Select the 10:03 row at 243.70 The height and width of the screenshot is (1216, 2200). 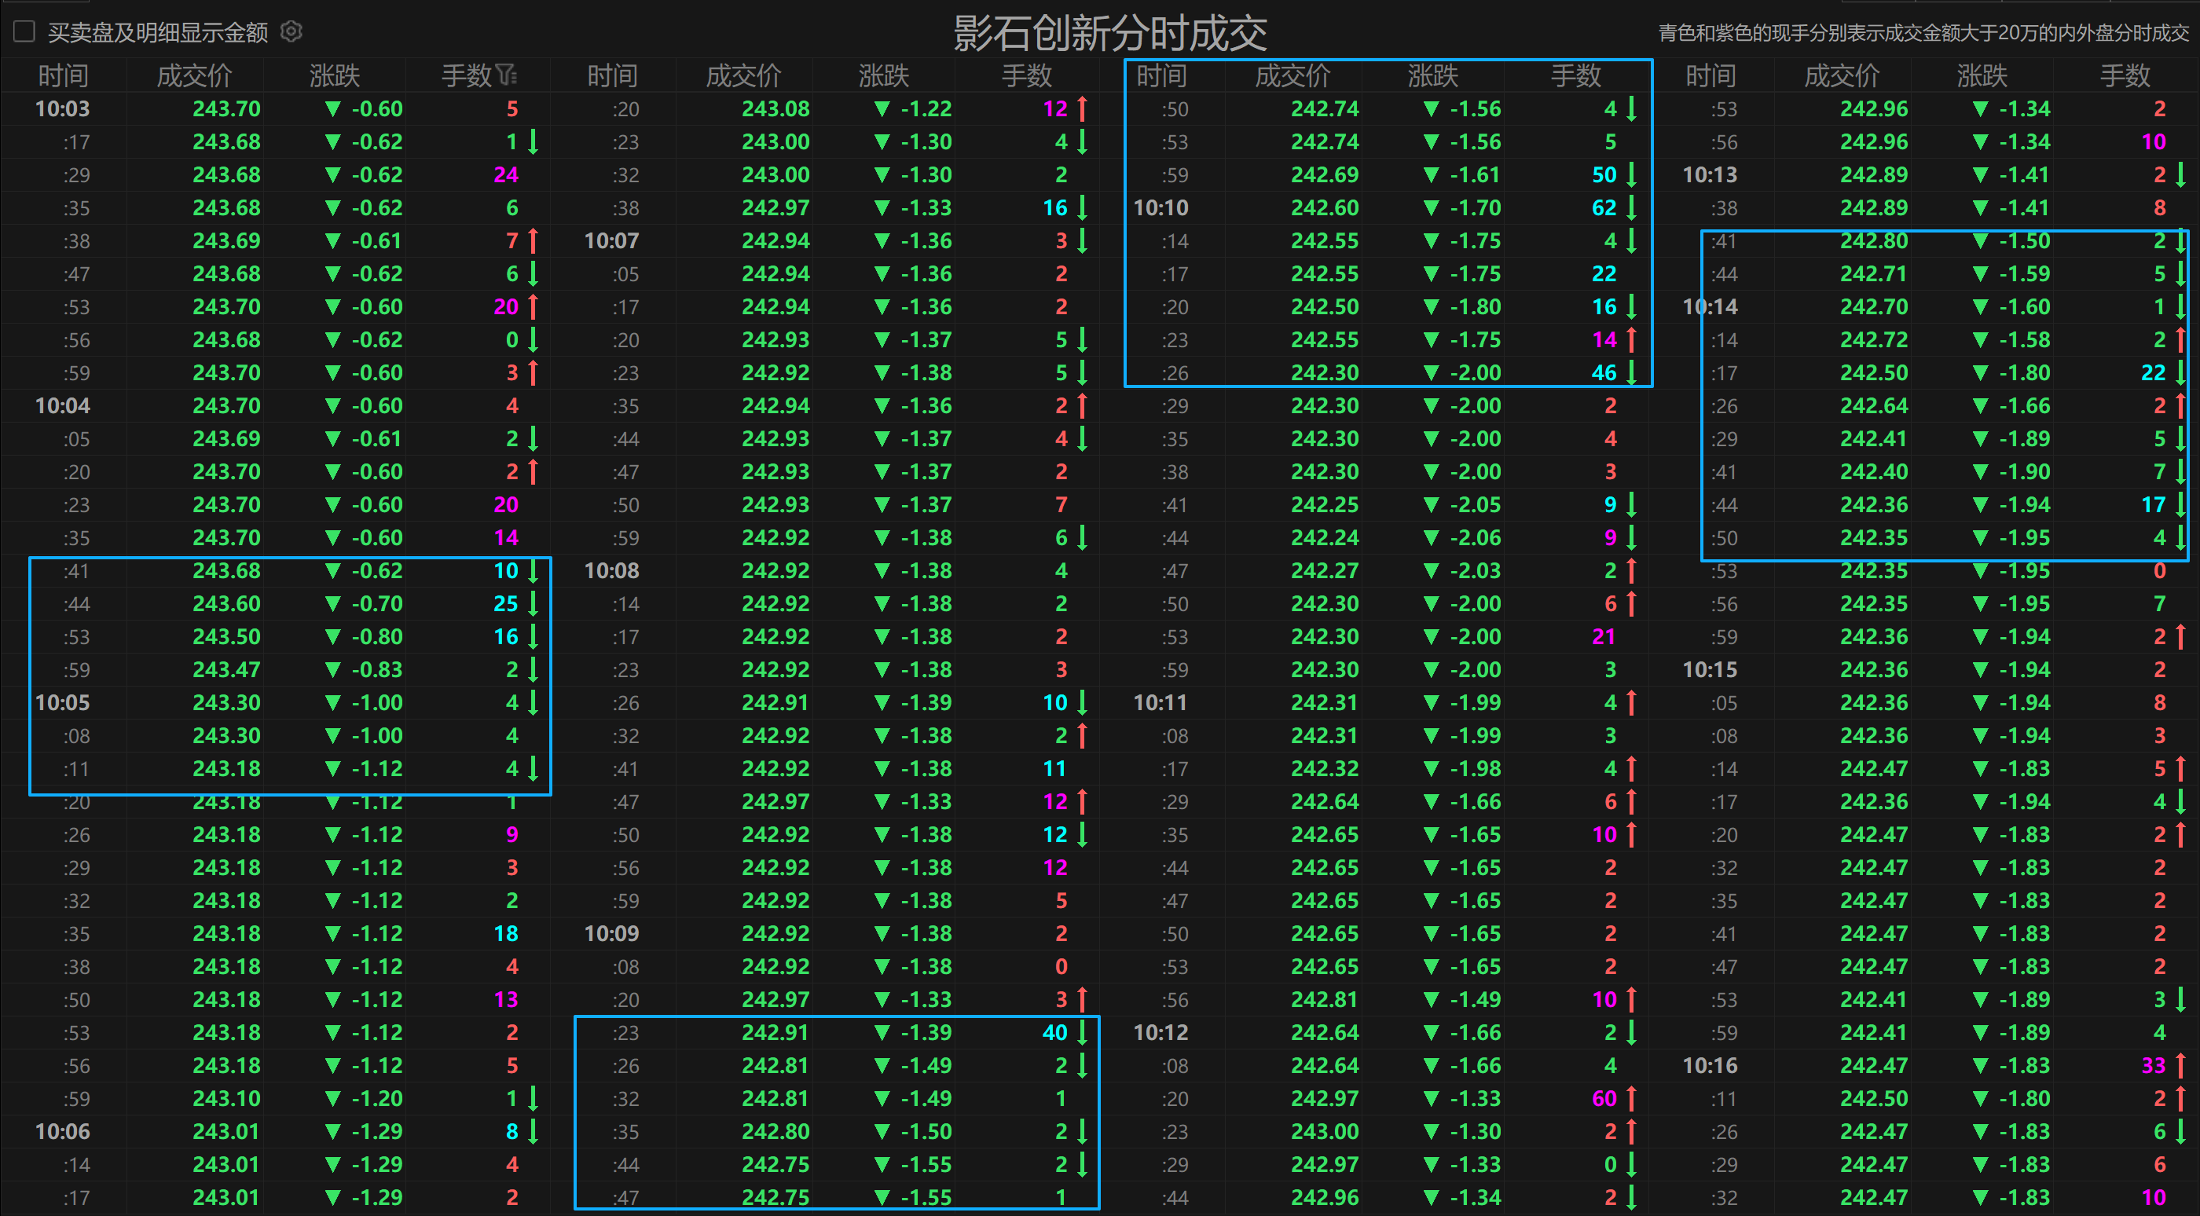tap(225, 108)
